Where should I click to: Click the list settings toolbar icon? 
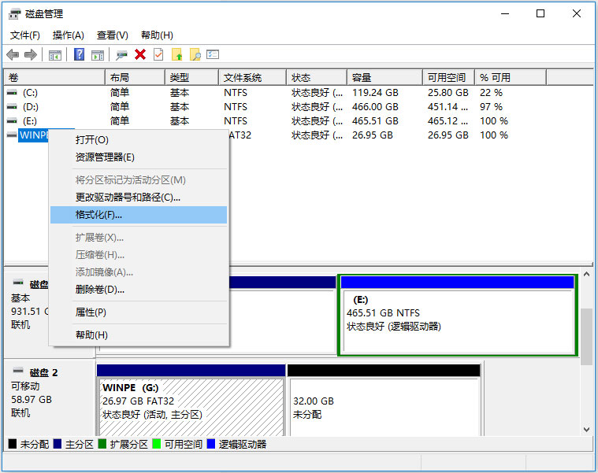pyautogui.click(x=213, y=54)
